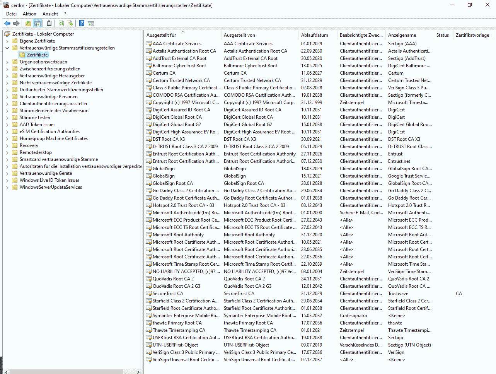Click the Help toolbar icon
Image resolution: width=496 pixels, height=374 pixels.
82,24
